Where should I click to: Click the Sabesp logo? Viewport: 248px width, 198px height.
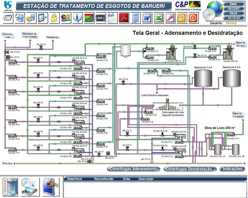click(x=8, y=6)
